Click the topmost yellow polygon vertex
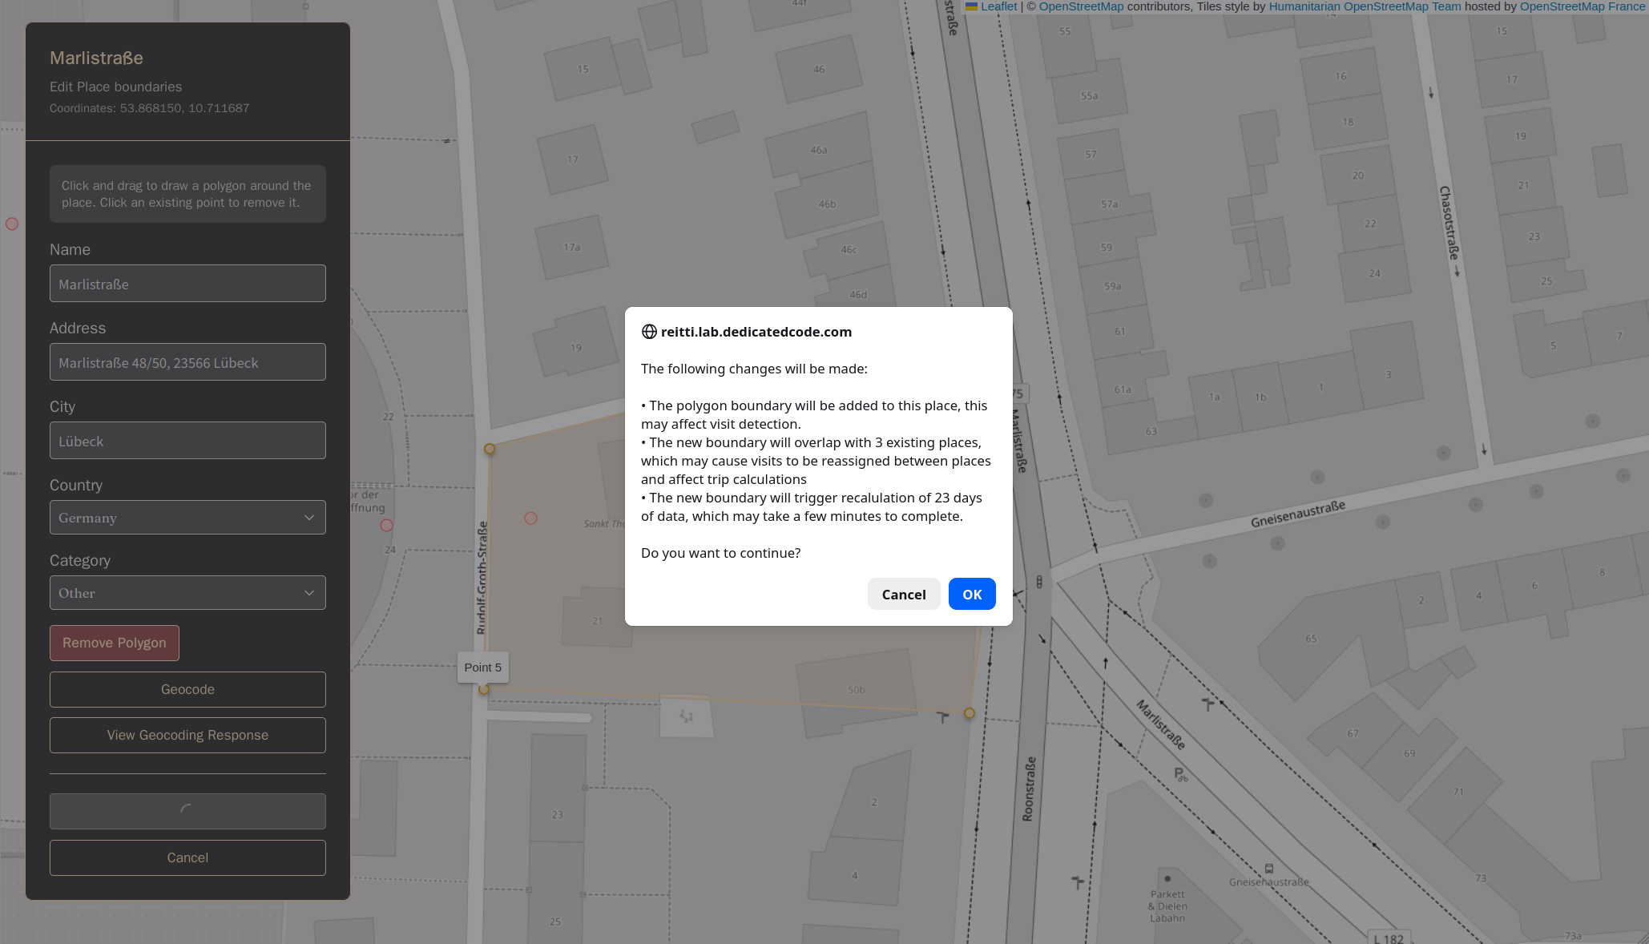This screenshot has height=944, width=1649. [x=490, y=450]
